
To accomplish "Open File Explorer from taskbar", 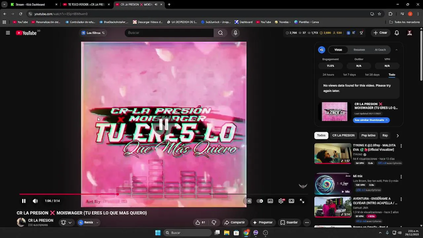I will (227, 233).
